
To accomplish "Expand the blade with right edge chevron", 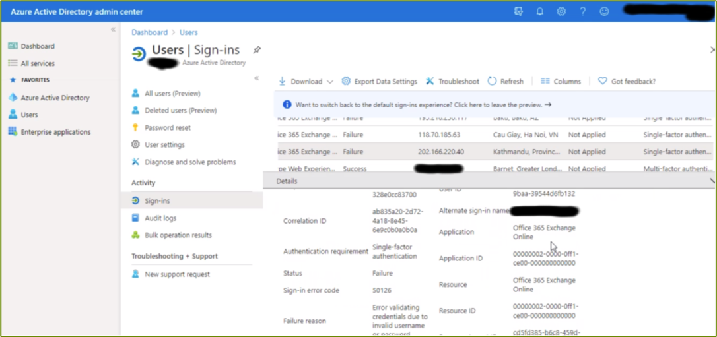I will click(713, 49).
